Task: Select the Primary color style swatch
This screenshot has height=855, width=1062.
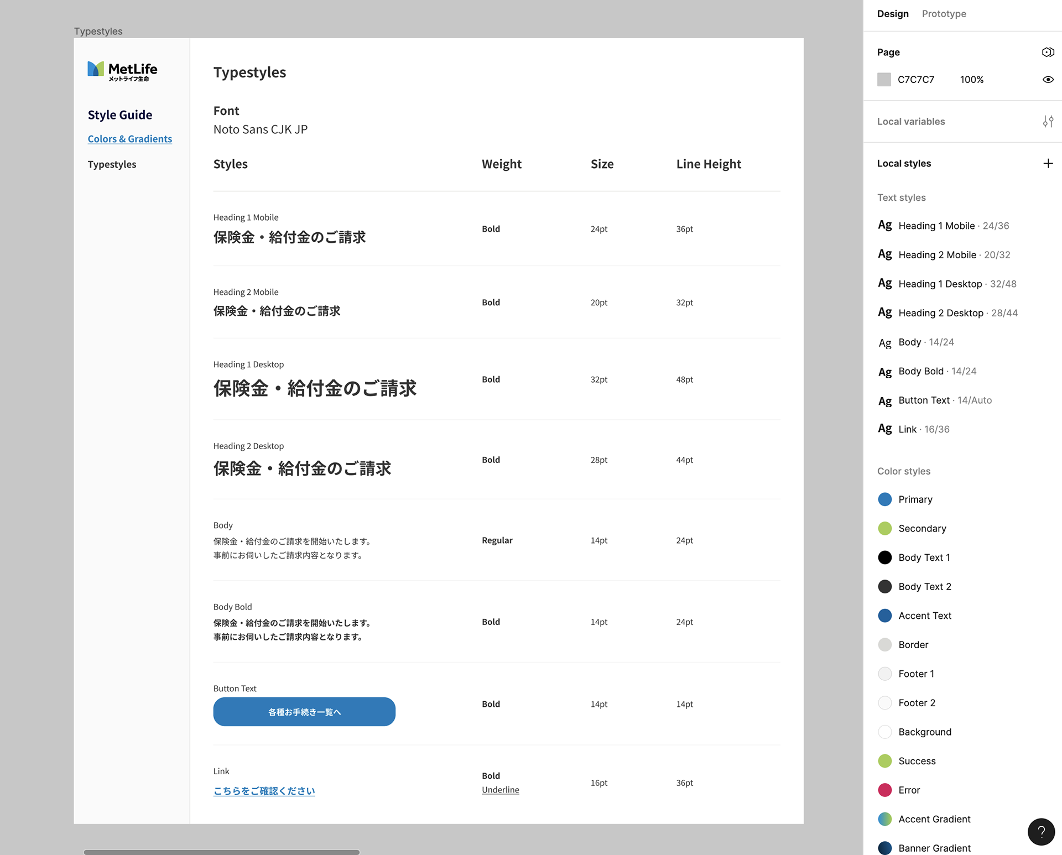Action: (x=885, y=499)
